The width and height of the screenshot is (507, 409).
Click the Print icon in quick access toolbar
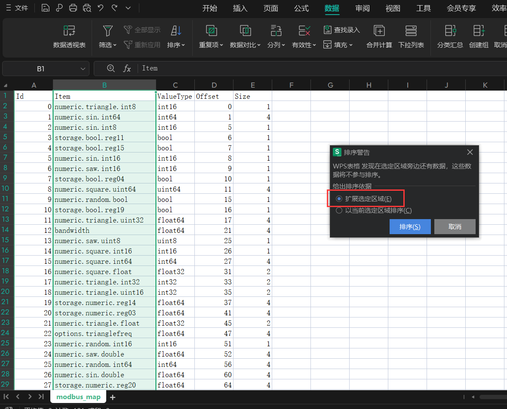[73, 8]
